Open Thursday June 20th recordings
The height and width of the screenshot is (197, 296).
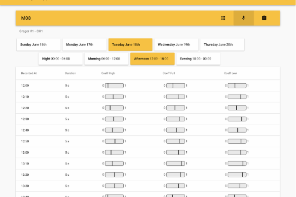(222, 44)
